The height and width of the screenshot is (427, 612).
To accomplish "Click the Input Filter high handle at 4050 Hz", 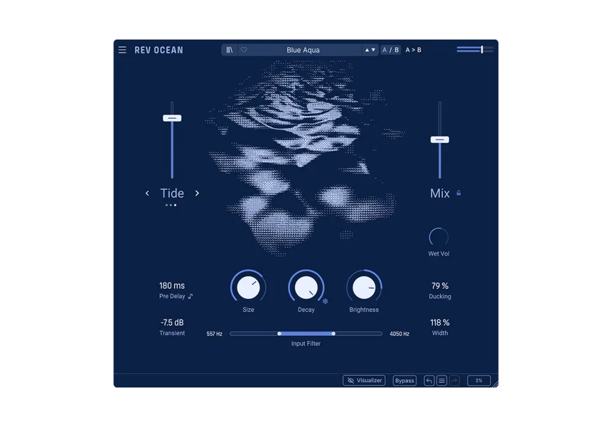I will point(333,334).
